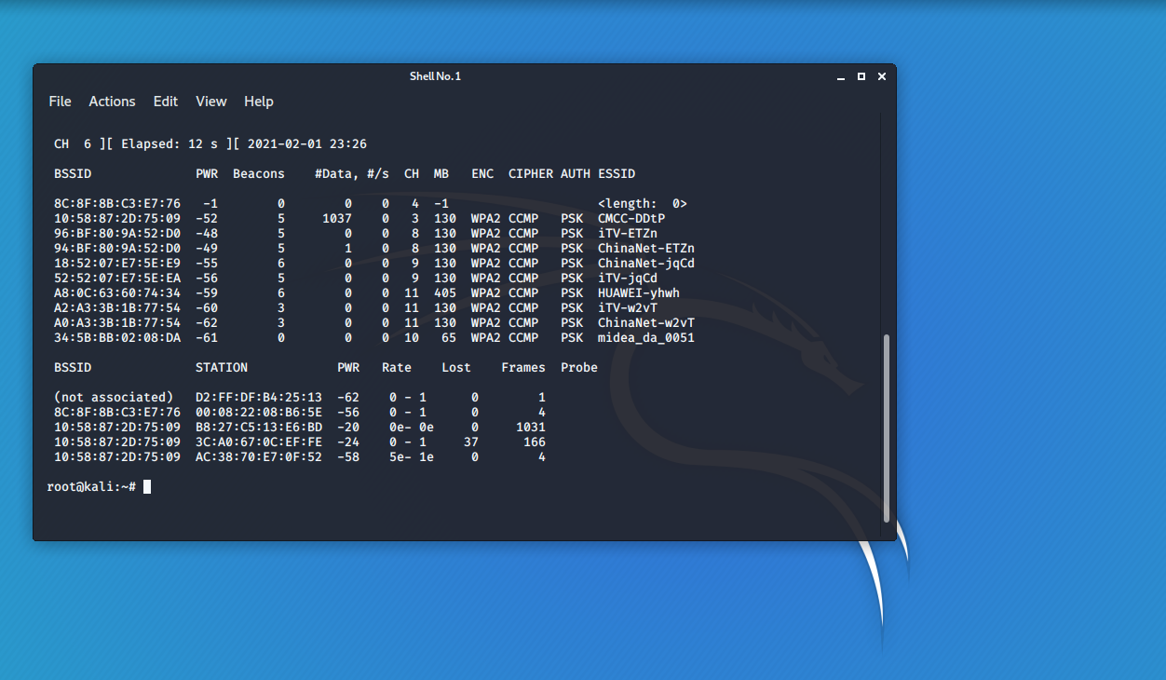Screen dimensions: 1166x680
Task: Click ESSID midea_da_0051
Action: (646, 338)
